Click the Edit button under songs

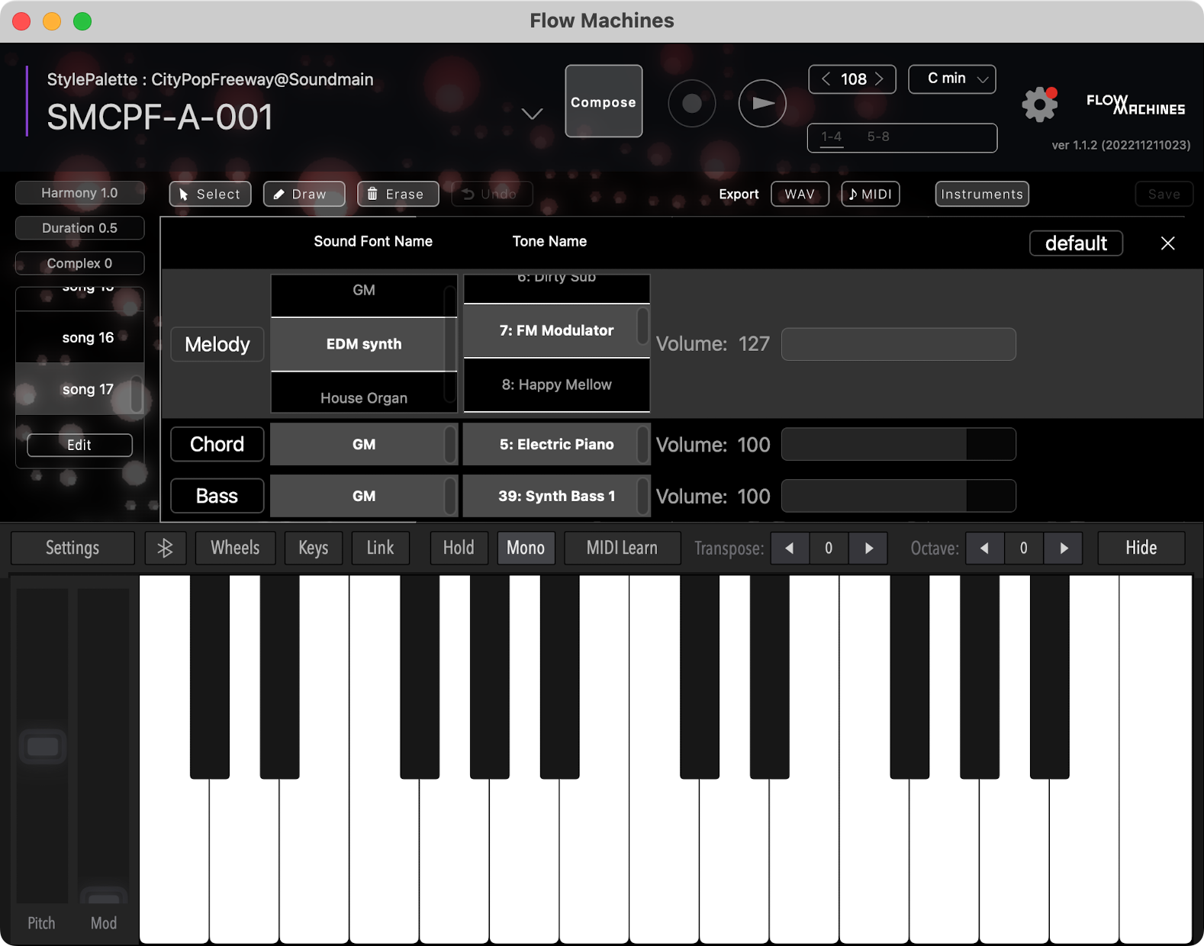pyautogui.click(x=79, y=445)
